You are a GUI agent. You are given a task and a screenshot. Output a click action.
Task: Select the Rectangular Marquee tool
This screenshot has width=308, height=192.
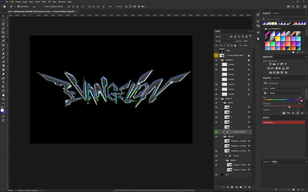pyautogui.click(x=3, y=20)
